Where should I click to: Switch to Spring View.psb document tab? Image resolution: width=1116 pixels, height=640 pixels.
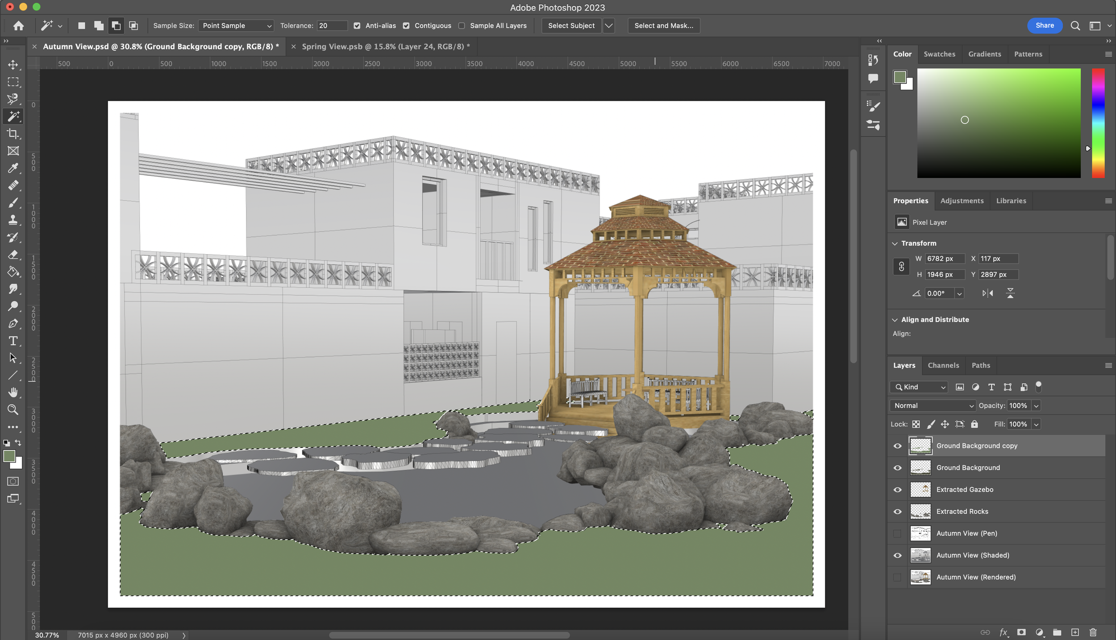coord(386,46)
